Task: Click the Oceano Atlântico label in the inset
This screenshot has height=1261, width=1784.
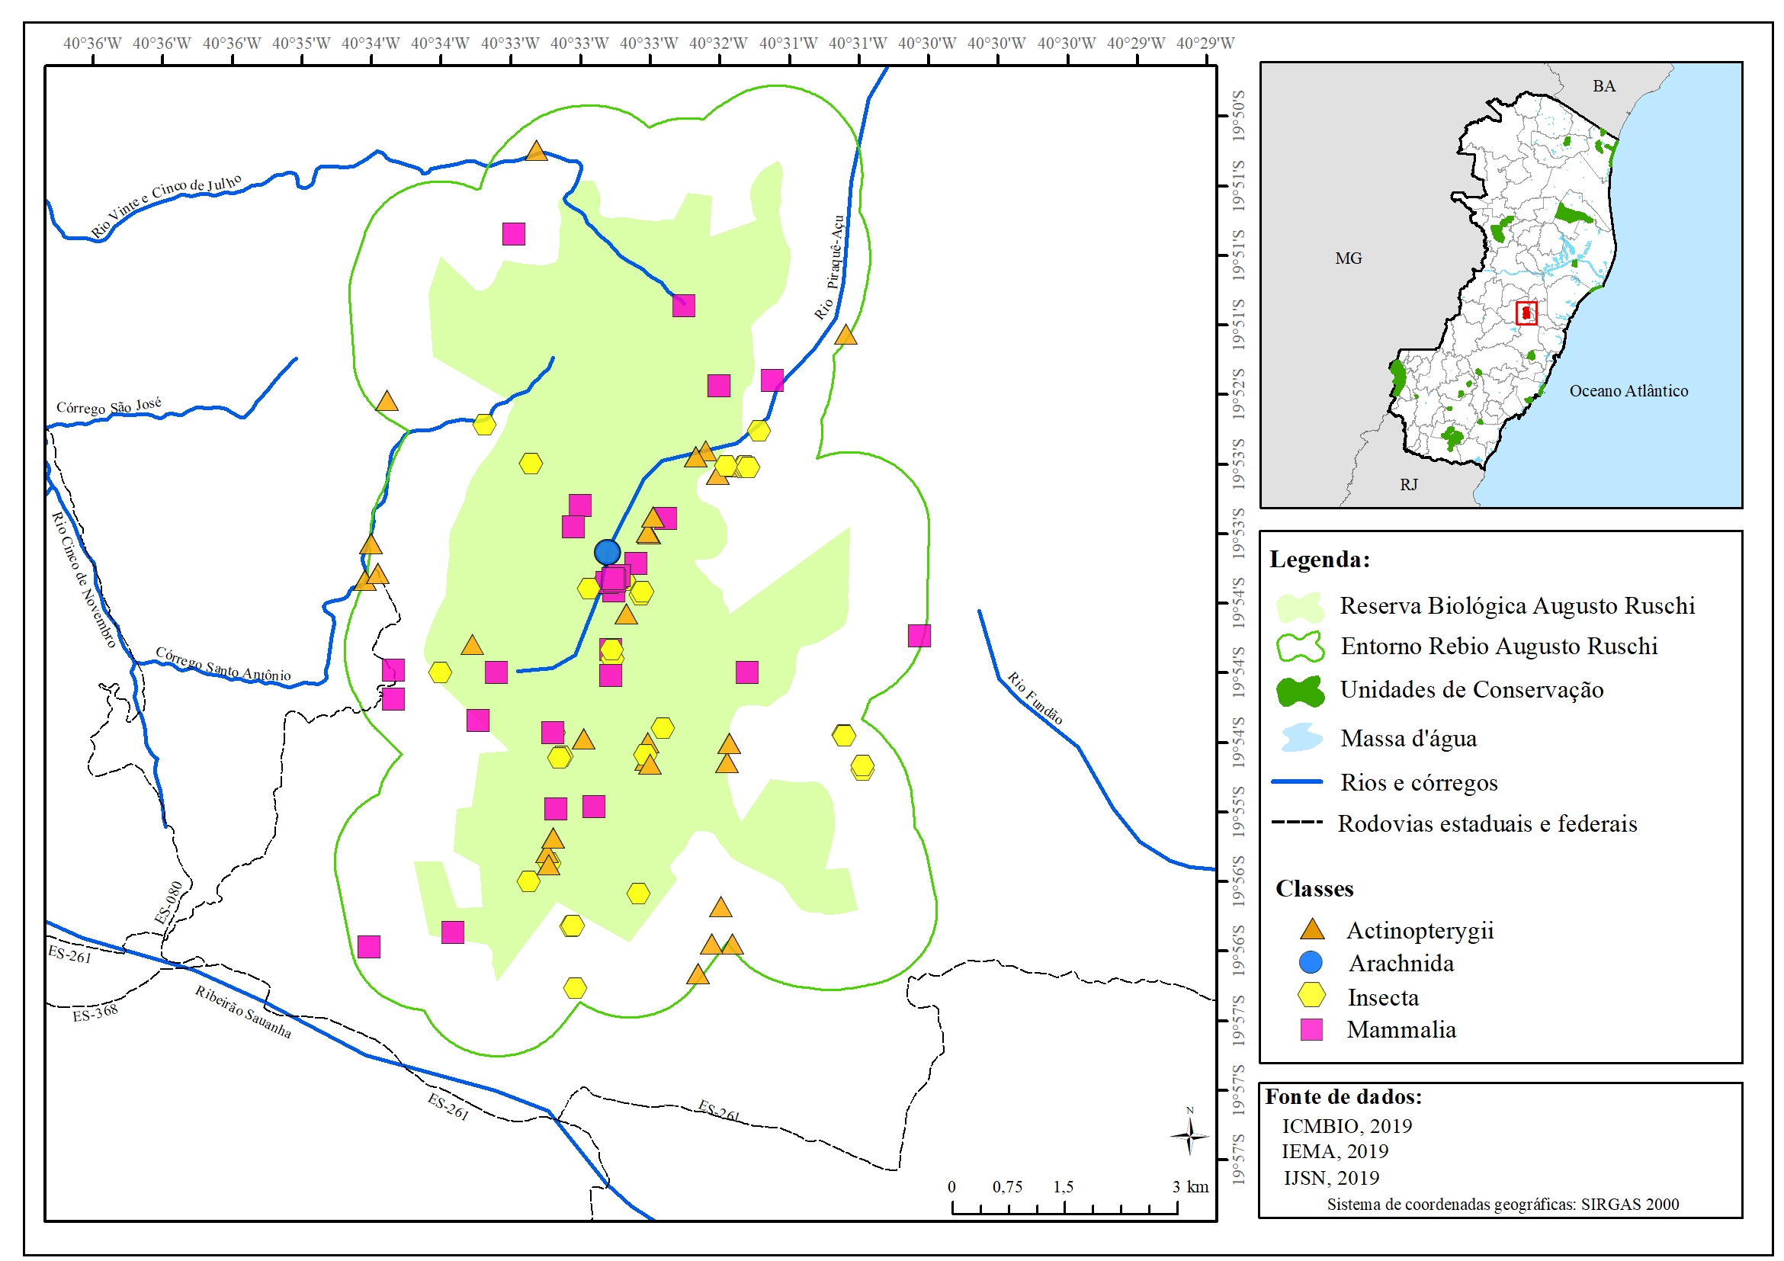Action: coord(1628,391)
